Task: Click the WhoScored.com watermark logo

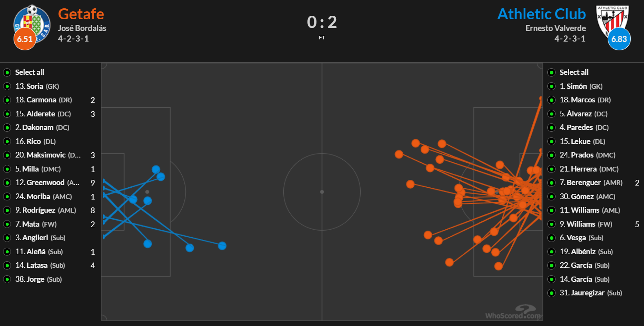Action: pos(513,312)
